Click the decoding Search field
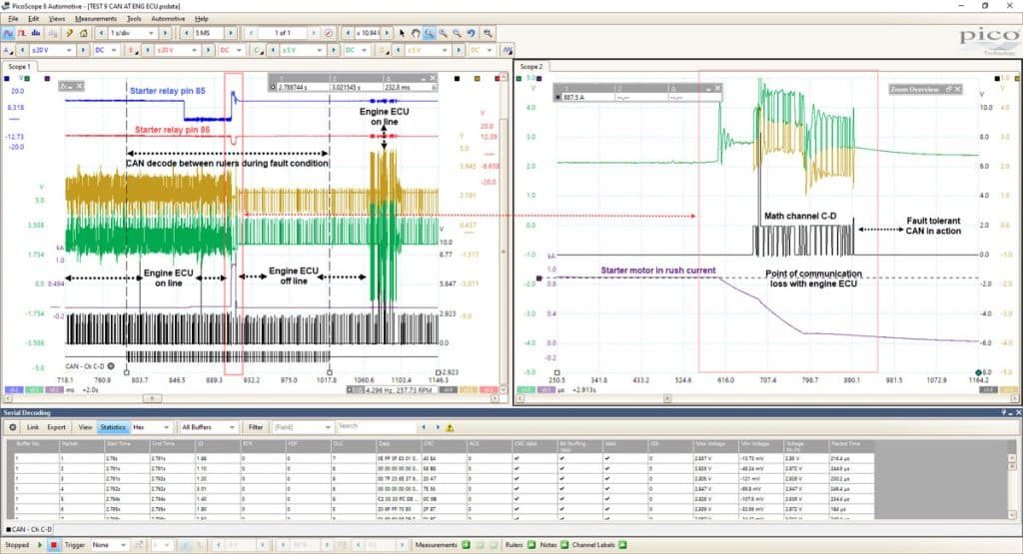The height and width of the screenshot is (554, 1023). [x=376, y=427]
